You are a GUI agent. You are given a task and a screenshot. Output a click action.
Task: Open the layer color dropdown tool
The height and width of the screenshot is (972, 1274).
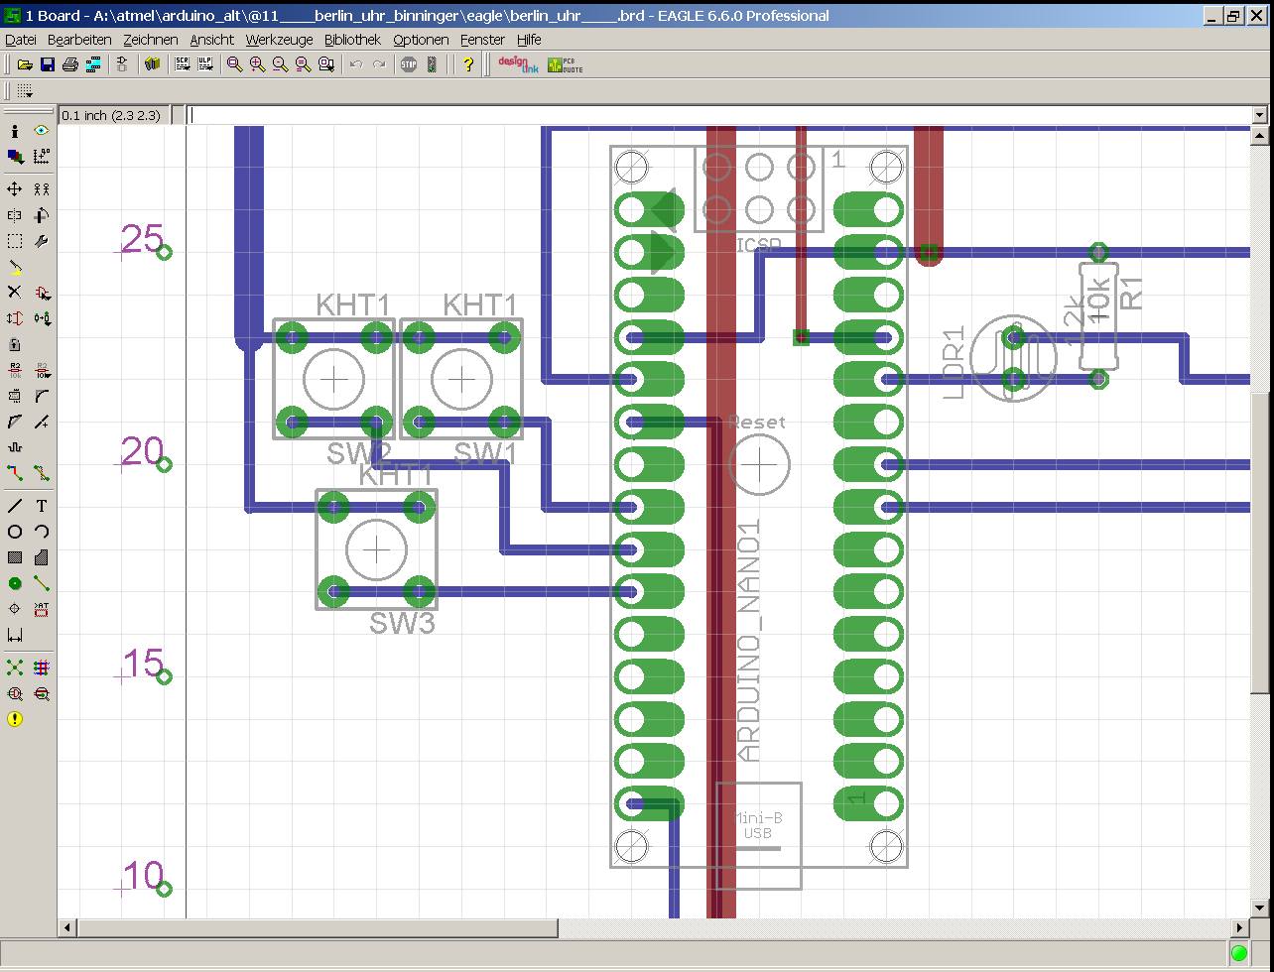[15, 157]
